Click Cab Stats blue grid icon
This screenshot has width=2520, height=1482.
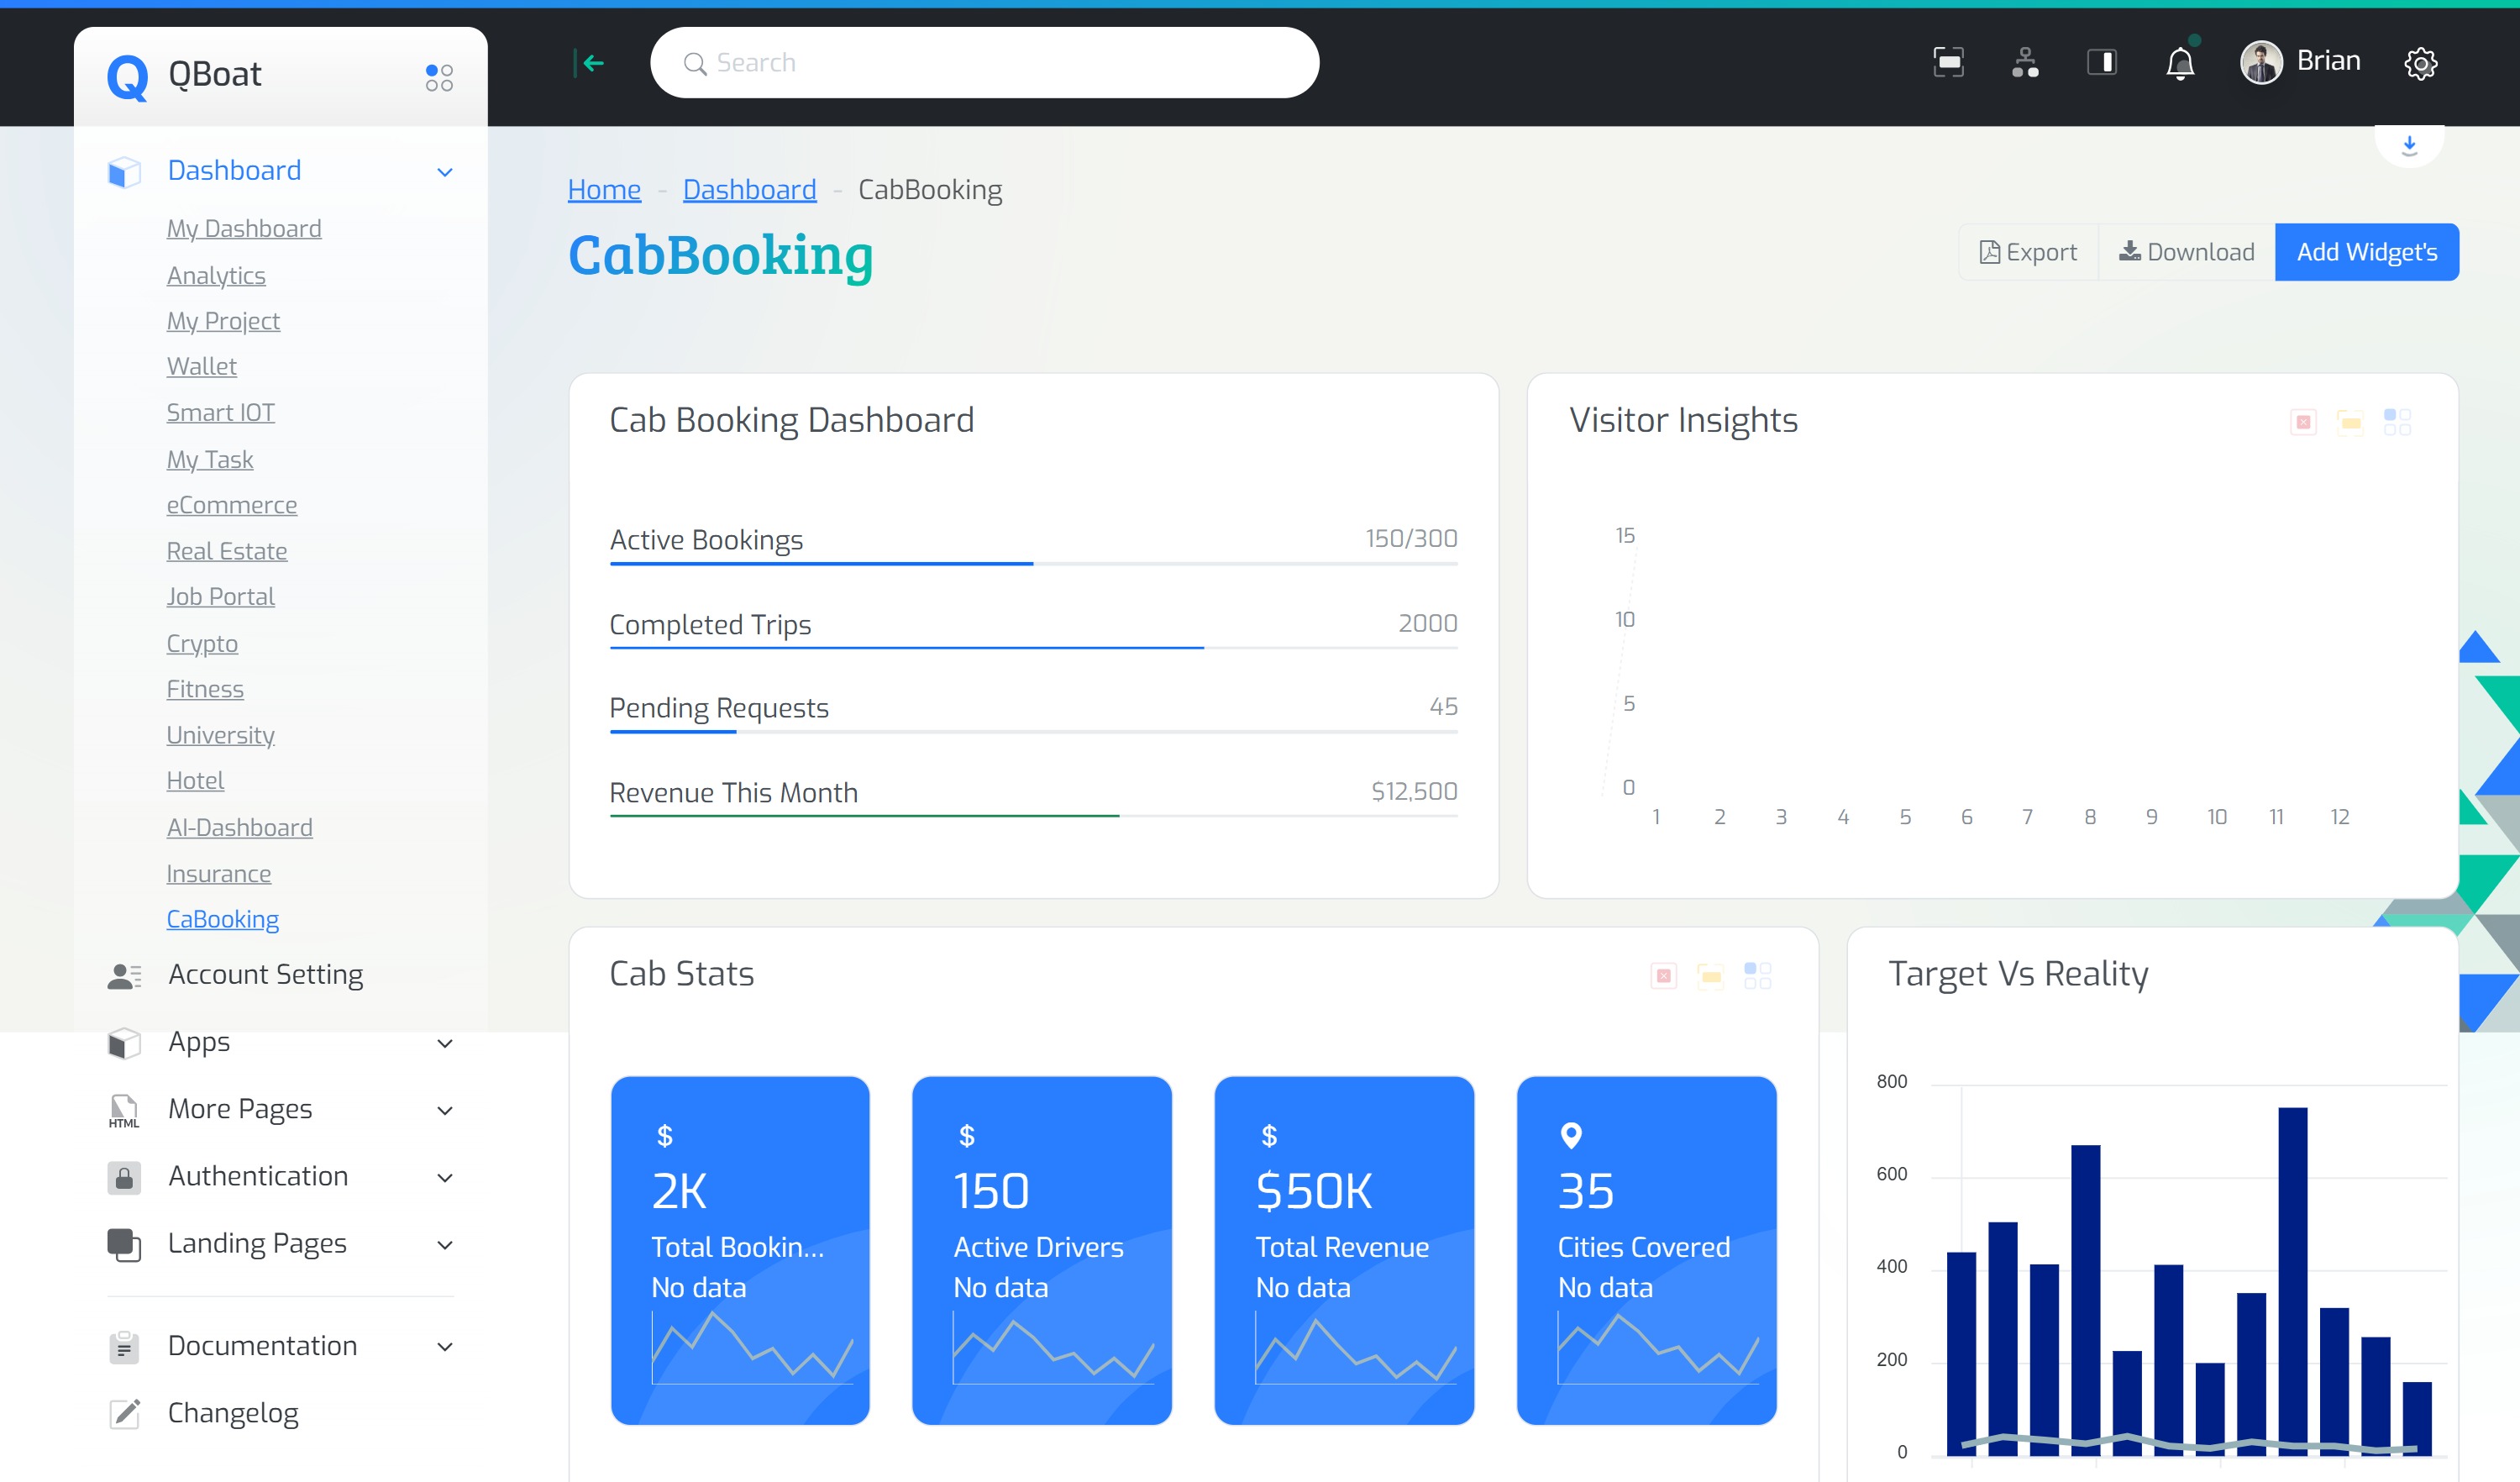click(x=1757, y=976)
